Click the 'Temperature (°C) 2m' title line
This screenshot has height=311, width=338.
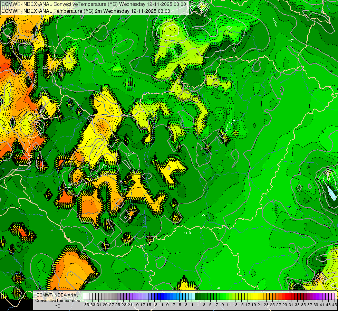point(86,11)
